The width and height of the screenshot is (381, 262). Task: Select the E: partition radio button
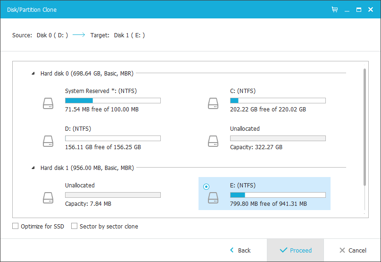(x=206, y=186)
